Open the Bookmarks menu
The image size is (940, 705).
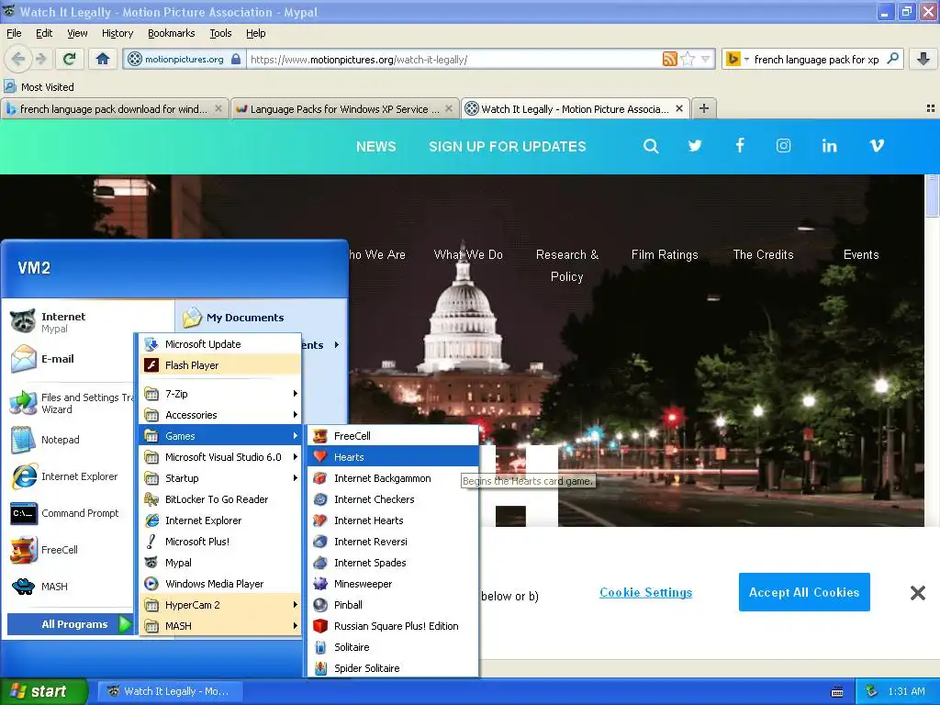[x=172, y=33]
